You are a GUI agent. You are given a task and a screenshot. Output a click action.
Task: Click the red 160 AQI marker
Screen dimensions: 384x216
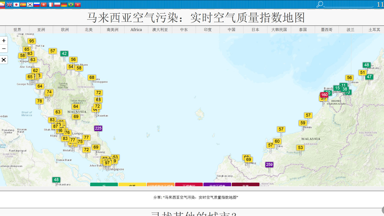[324, 95]
